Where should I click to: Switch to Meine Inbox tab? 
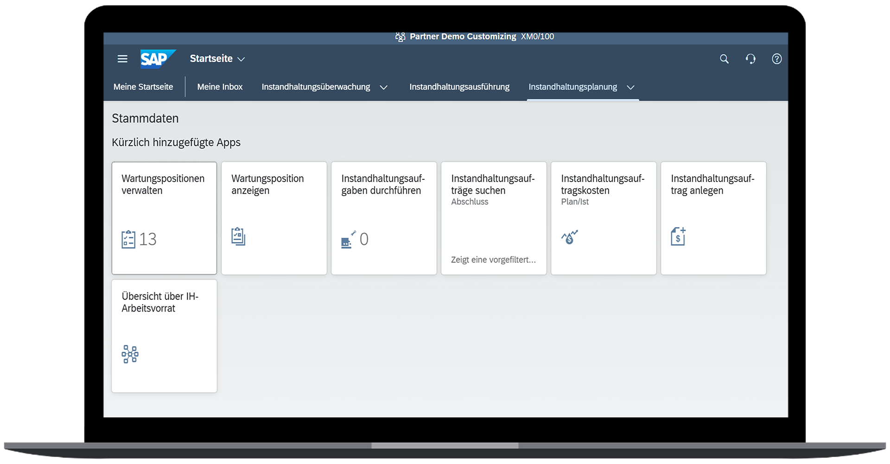pos(220,87)
